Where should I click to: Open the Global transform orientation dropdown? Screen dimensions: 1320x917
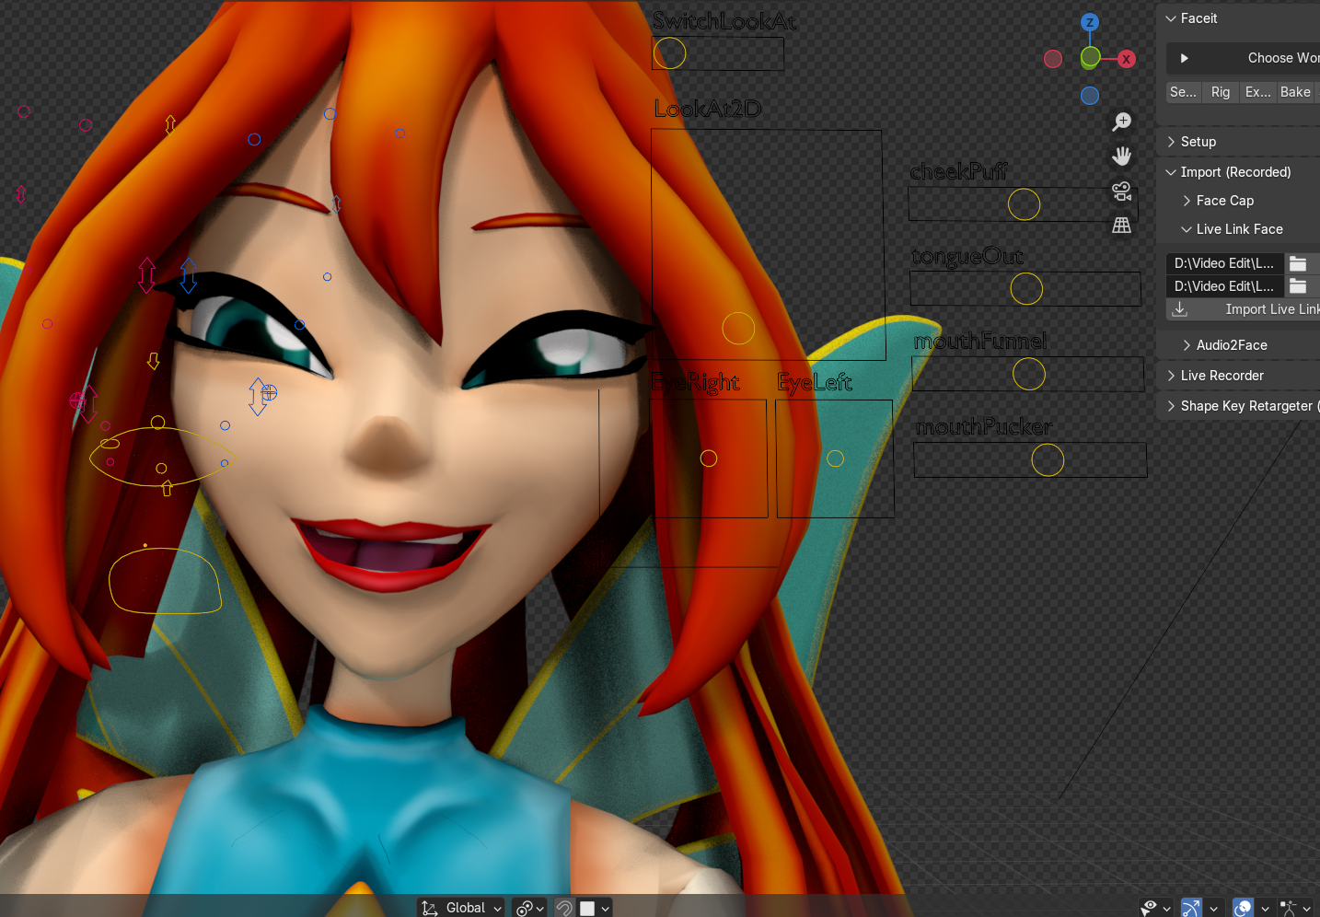pos(461,908)
